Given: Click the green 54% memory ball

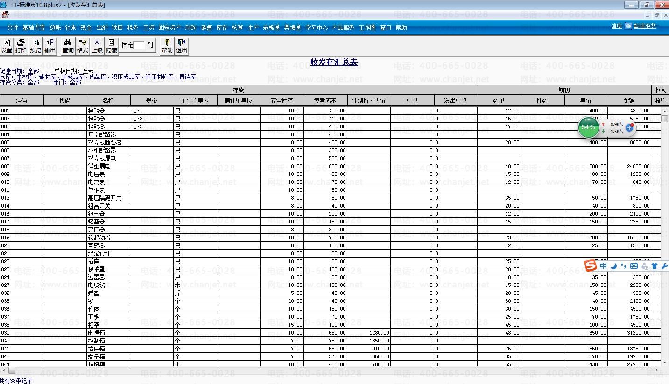Looking at the screenshot, I should click(x=588, y=127).
